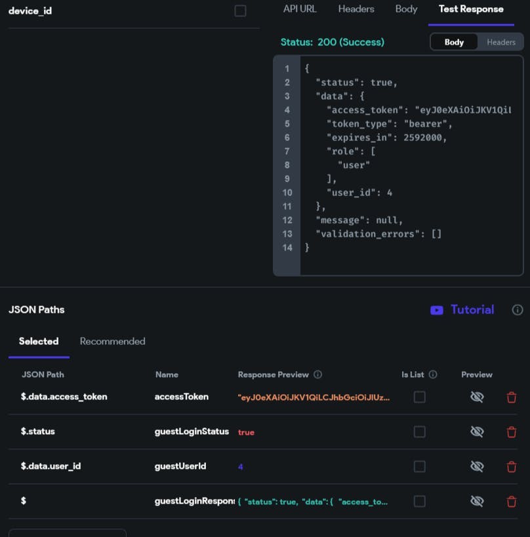Click the Is List info icon

pyautogui.click(x=433, y=375)
